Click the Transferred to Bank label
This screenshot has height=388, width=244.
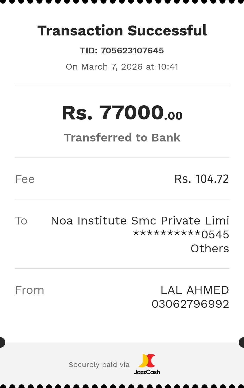122,138
